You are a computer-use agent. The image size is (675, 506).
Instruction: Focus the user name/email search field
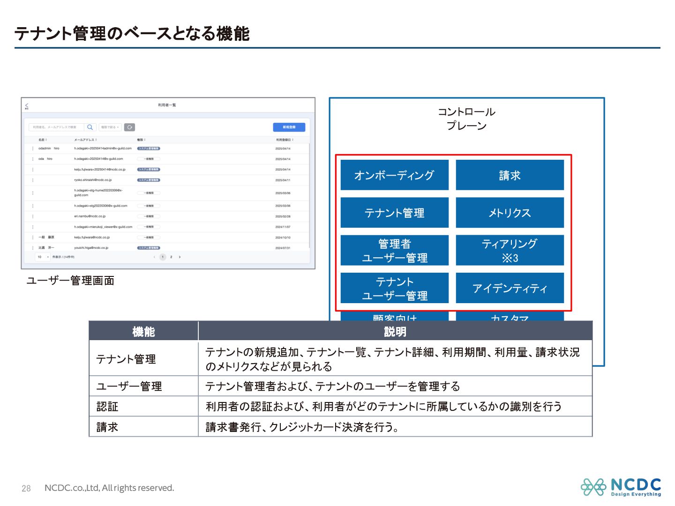coord(56,127)
